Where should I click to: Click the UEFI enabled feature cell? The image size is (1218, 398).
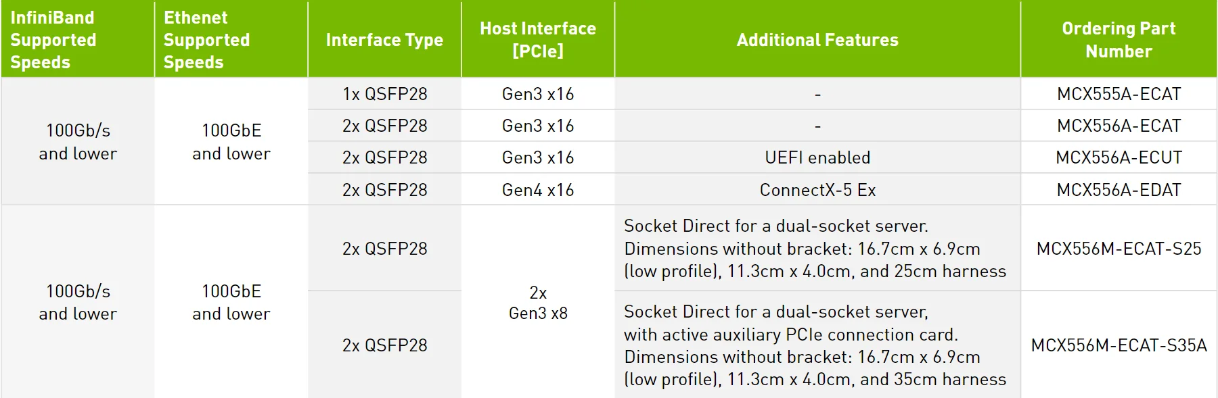pyautogui.click(x=817, y=157)
